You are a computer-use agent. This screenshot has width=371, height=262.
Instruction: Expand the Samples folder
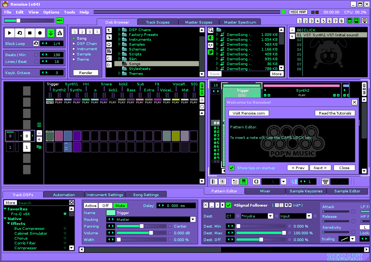[120, 44]
